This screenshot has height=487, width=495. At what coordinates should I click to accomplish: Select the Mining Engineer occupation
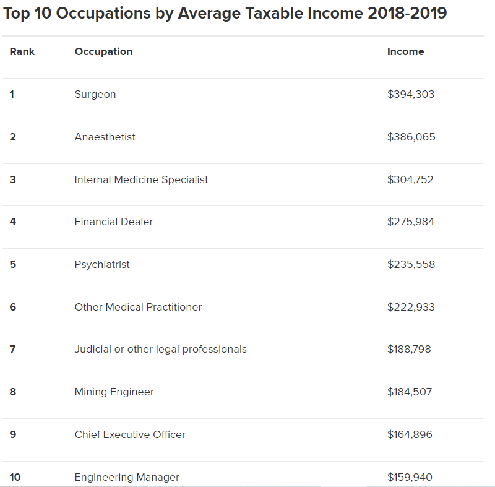coord(114,392)
